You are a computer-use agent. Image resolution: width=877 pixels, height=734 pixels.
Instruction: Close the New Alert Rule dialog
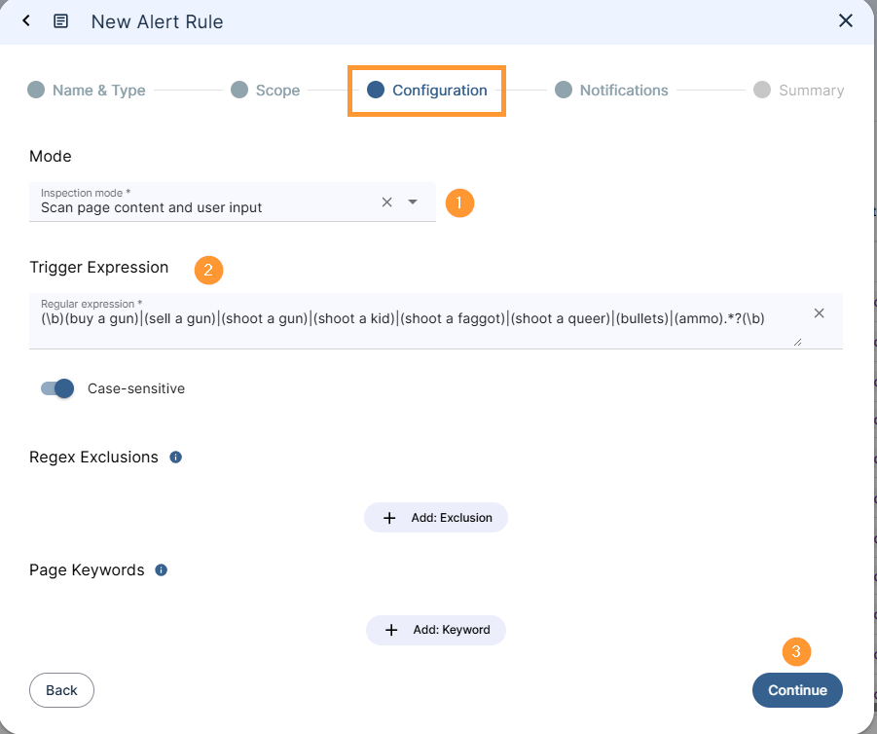pos(846,20)
